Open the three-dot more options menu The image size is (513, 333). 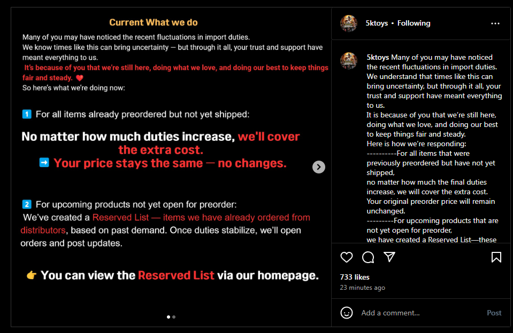495,23
